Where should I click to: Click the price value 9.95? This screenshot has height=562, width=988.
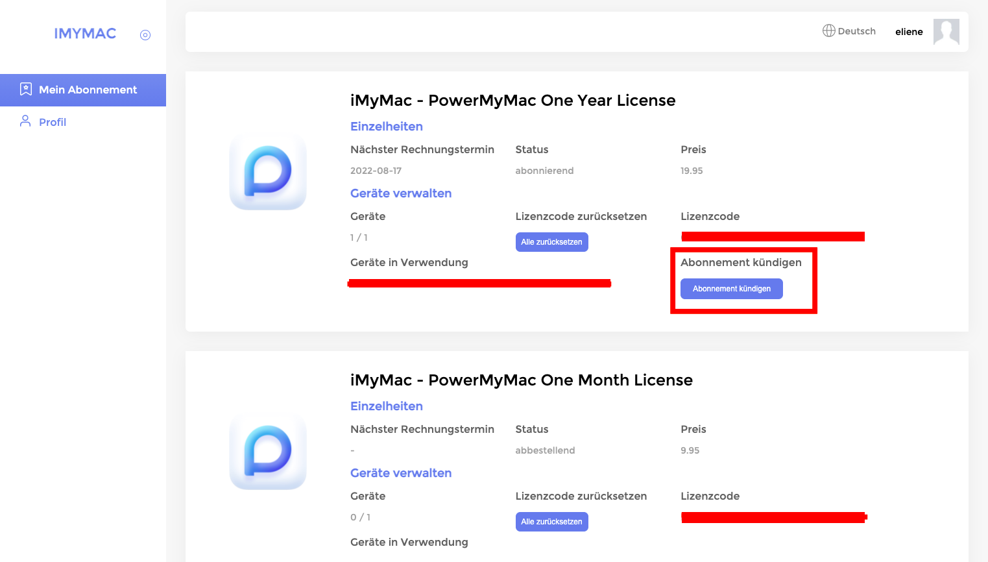pyautogui.click(x=690, y=450)
